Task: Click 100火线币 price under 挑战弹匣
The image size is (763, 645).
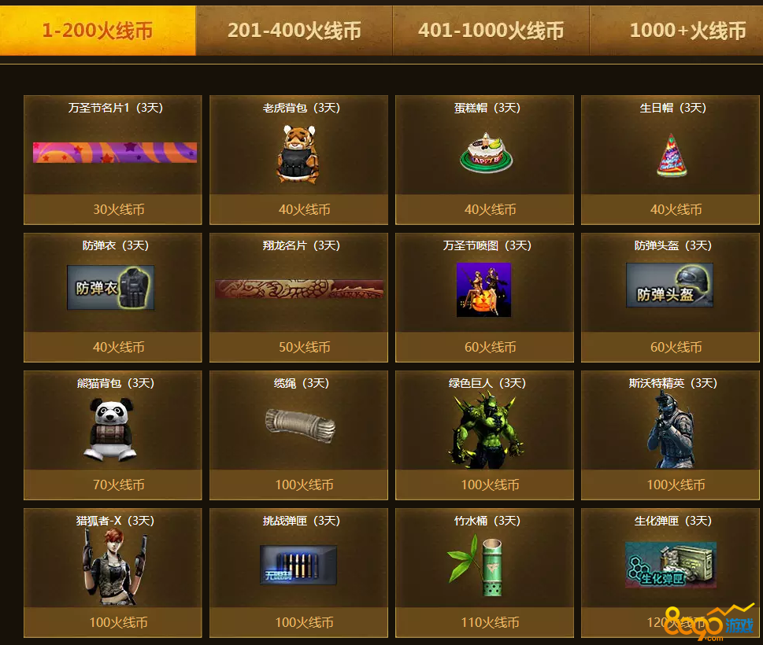Action: [x=304, y=622]
